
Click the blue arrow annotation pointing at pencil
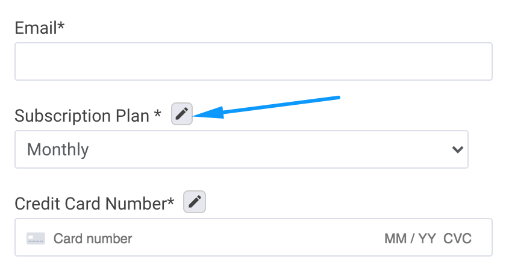[x=266, y=107]
